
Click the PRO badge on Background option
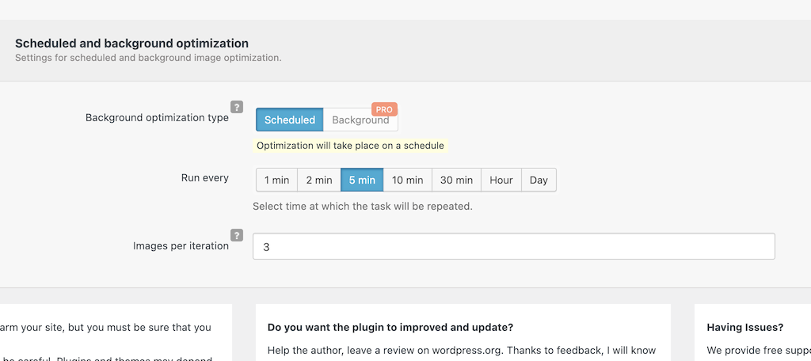(x=384, y=109)
